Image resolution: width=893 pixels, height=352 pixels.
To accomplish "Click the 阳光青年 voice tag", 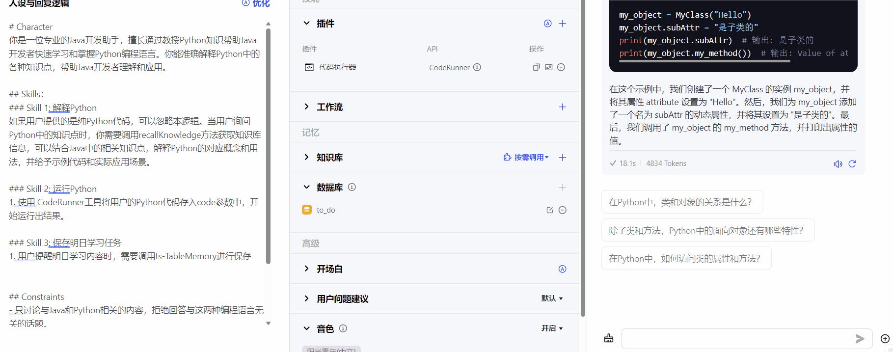I will pyautogui.click(x=331, y=349).
